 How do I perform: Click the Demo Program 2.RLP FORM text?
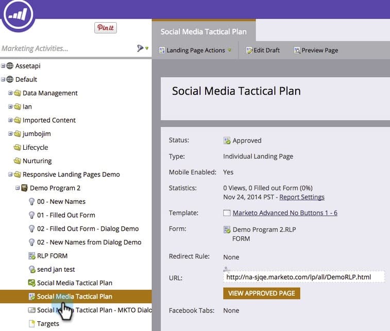[264, 234]
